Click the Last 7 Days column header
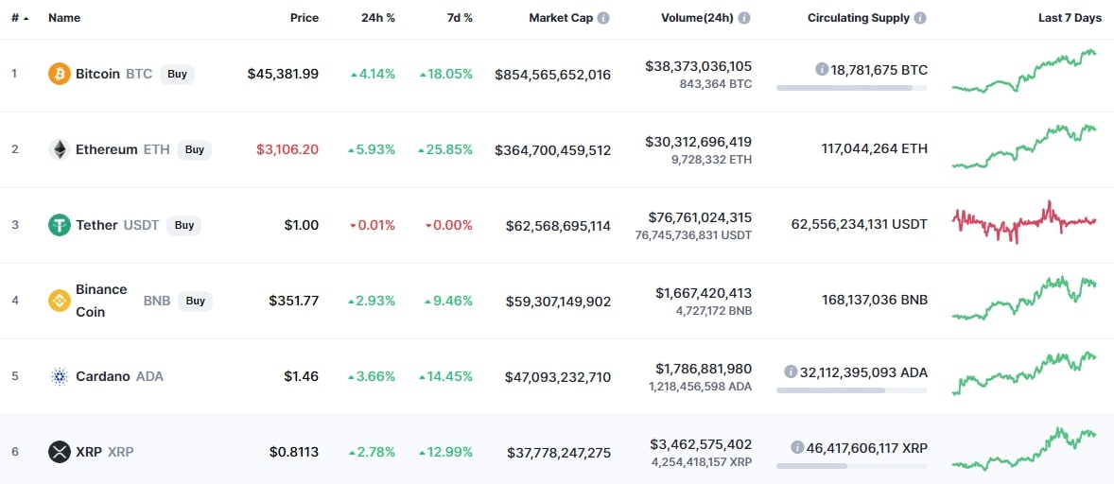Image resolution: width=1114 pixels, height=484 pixels. pos(1070,18)
